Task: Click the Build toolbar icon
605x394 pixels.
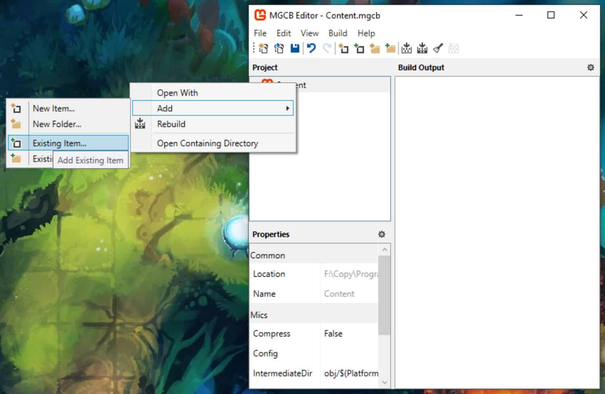Action: tap(407, 48)
